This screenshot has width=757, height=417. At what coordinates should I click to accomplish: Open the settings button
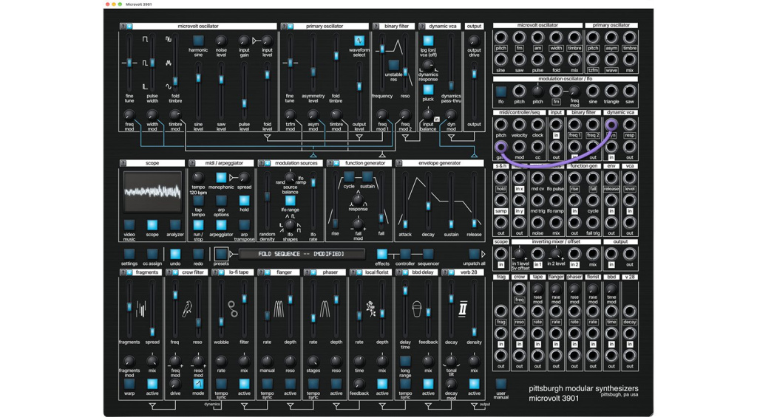point(129,254)
